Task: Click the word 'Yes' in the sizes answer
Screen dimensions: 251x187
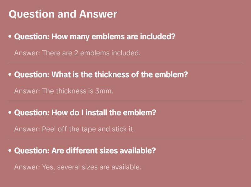Action: click(x=47, y=167)
